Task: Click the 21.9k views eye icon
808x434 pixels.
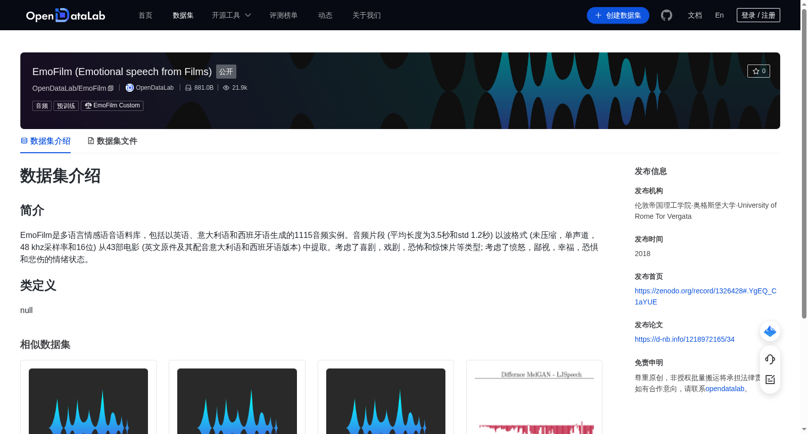Action: pyautogui.click(x=226, y=88)
